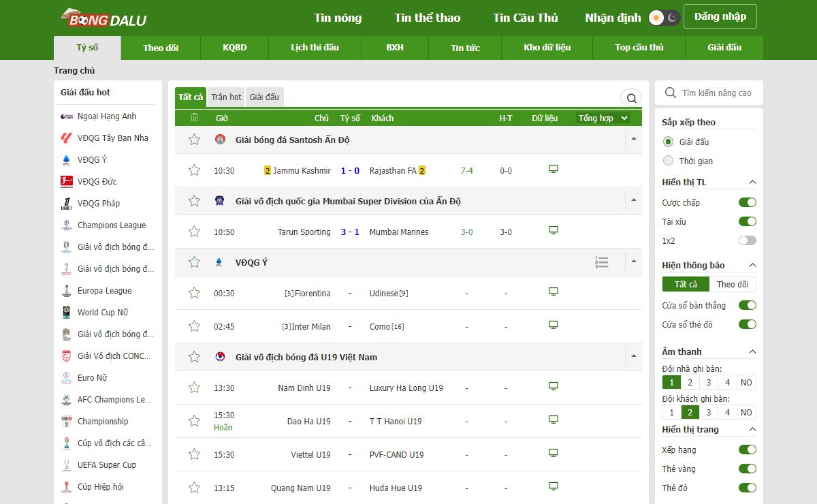This screenshot has width=817, height=504.
Task: Star the Tarun Sporting vs Mumbai Marines match
Action: [194, 232]
